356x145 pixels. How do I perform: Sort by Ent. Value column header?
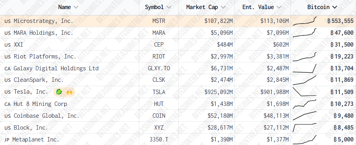(x=262, y=7)
